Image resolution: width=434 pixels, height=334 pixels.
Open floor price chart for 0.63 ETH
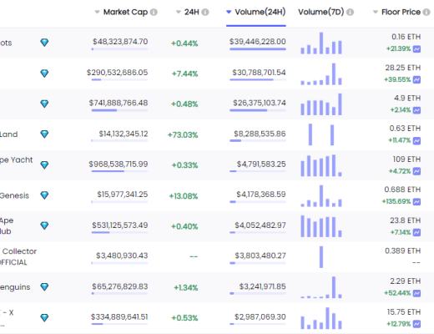(416, 140)
